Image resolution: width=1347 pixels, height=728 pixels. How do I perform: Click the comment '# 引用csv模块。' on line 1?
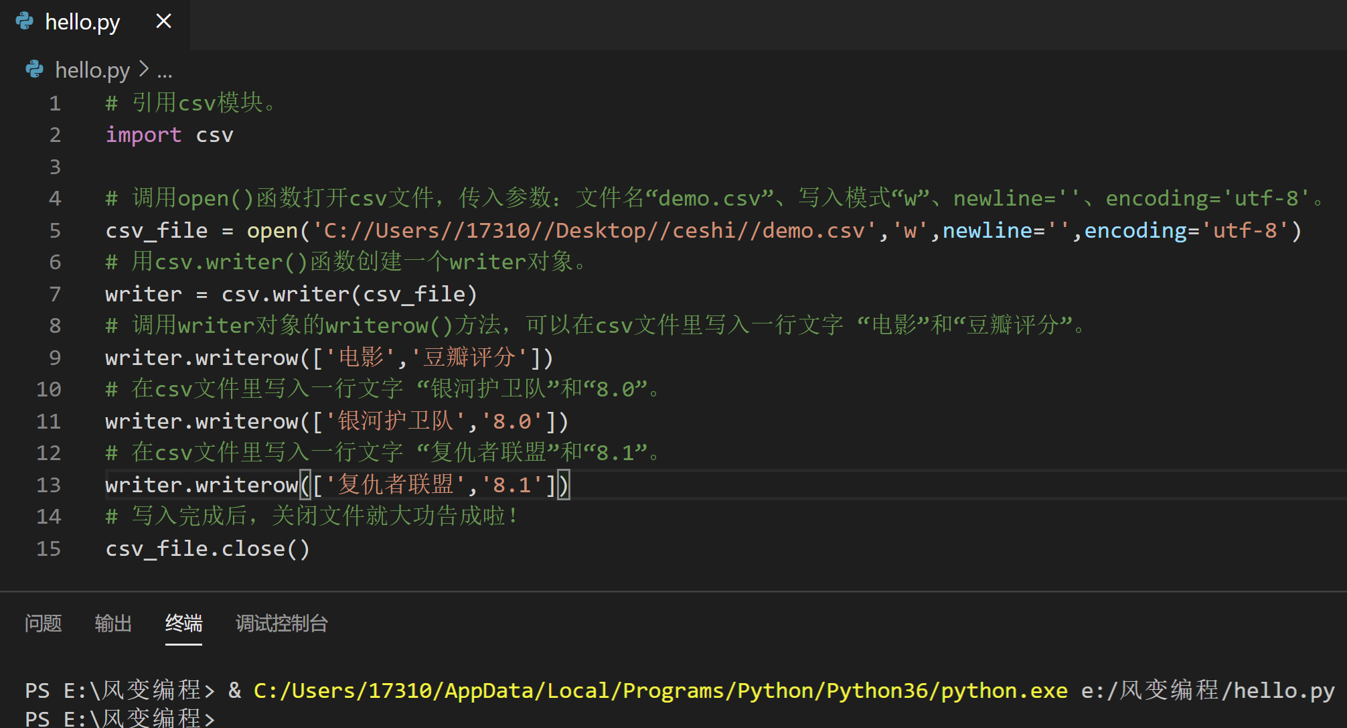(x=191, y=103)
